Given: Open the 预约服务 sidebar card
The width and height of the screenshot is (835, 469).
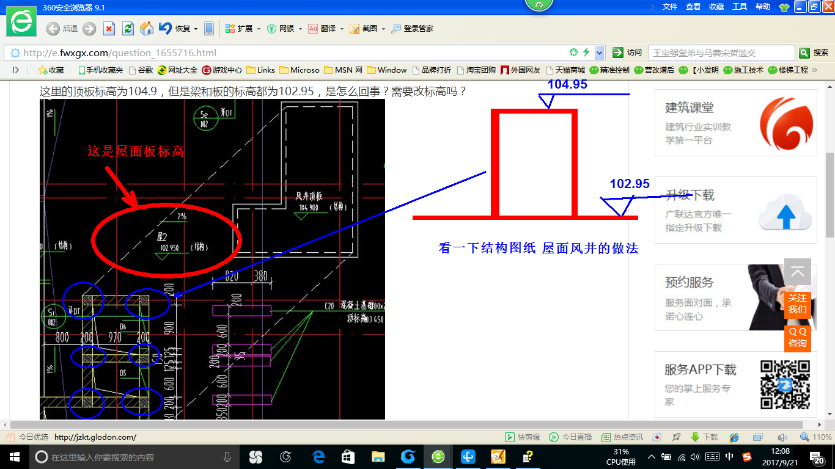Looking at the screenshot, I should 736,297.
